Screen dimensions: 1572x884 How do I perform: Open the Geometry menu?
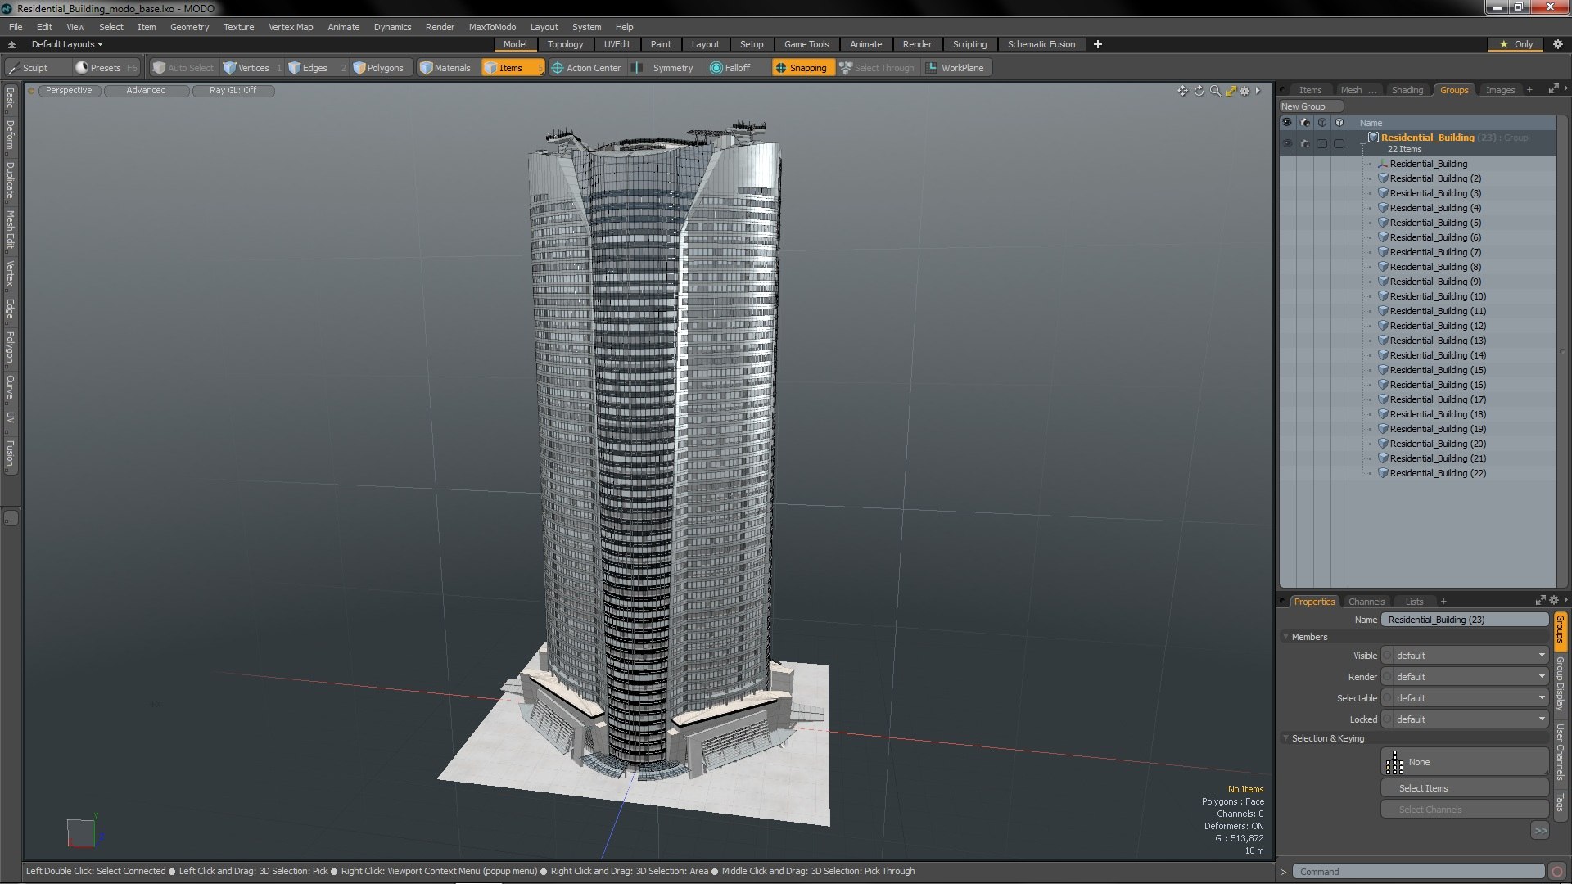coord(189,27)
